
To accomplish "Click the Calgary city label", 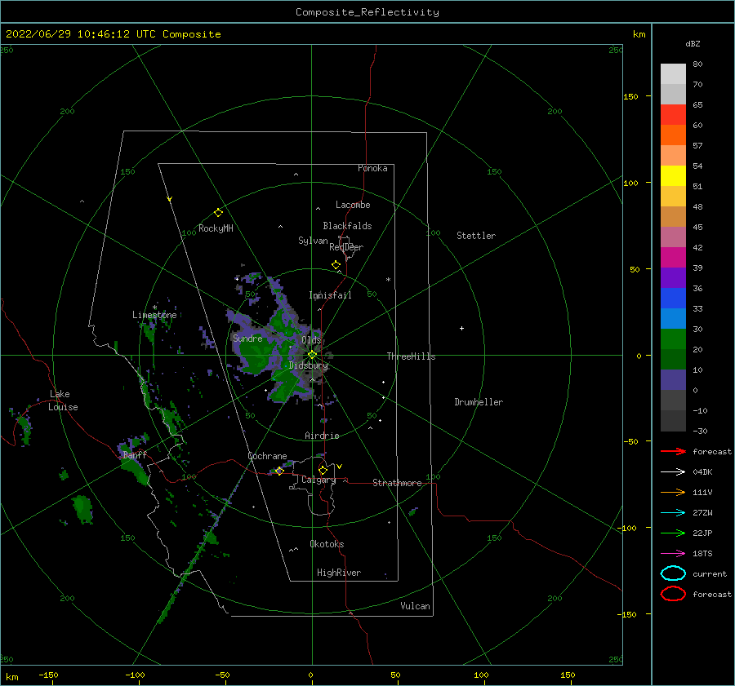I will pyautogui.click(x=318, y=480).
